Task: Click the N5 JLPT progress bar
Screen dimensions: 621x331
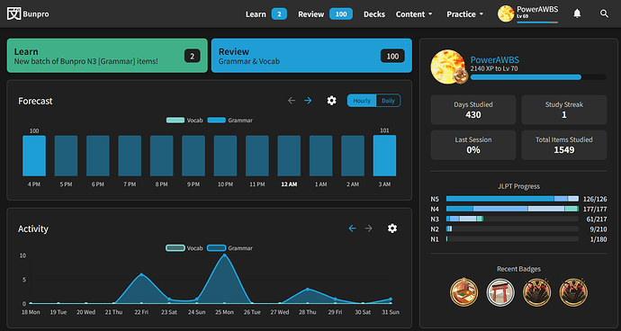Action: pyautogui.click(x=512, y=199)
